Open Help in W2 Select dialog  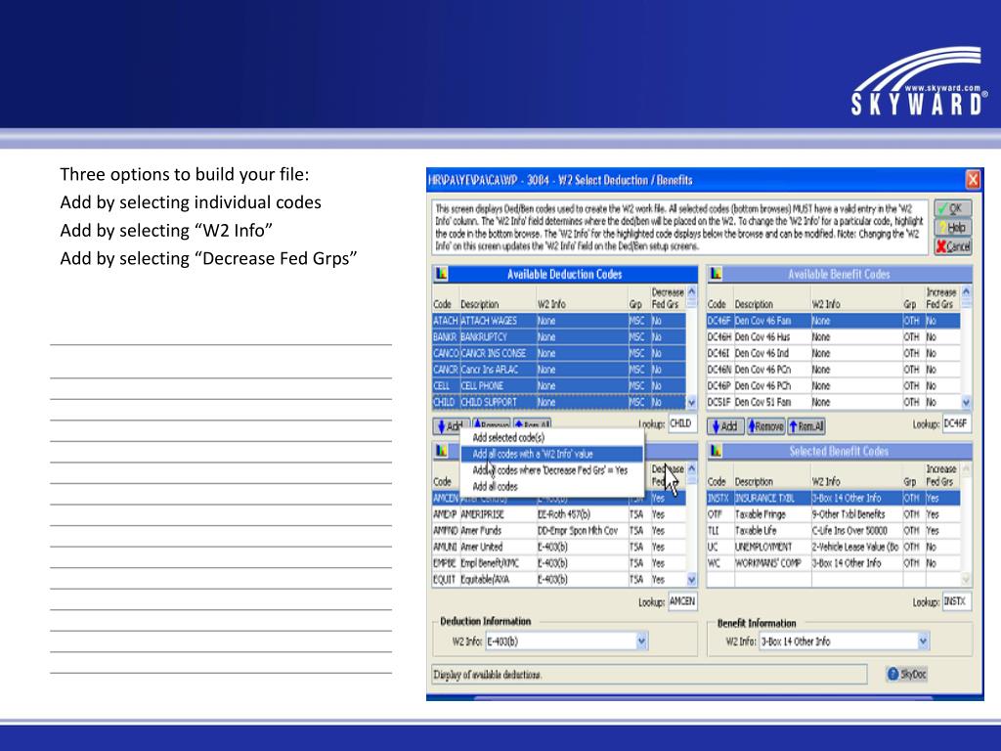coord(952,227)
